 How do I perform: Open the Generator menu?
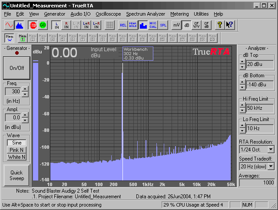pyautogui.click(x=54, y=14)
